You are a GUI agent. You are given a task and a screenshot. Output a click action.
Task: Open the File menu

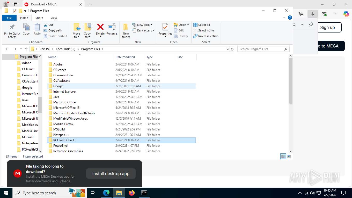coord(9,18)
